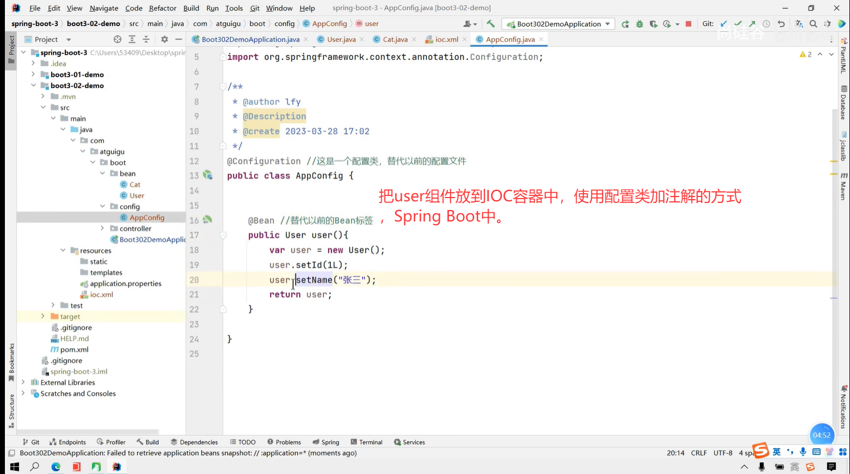Click the locate target icon in Project panel

pos(118,39)
